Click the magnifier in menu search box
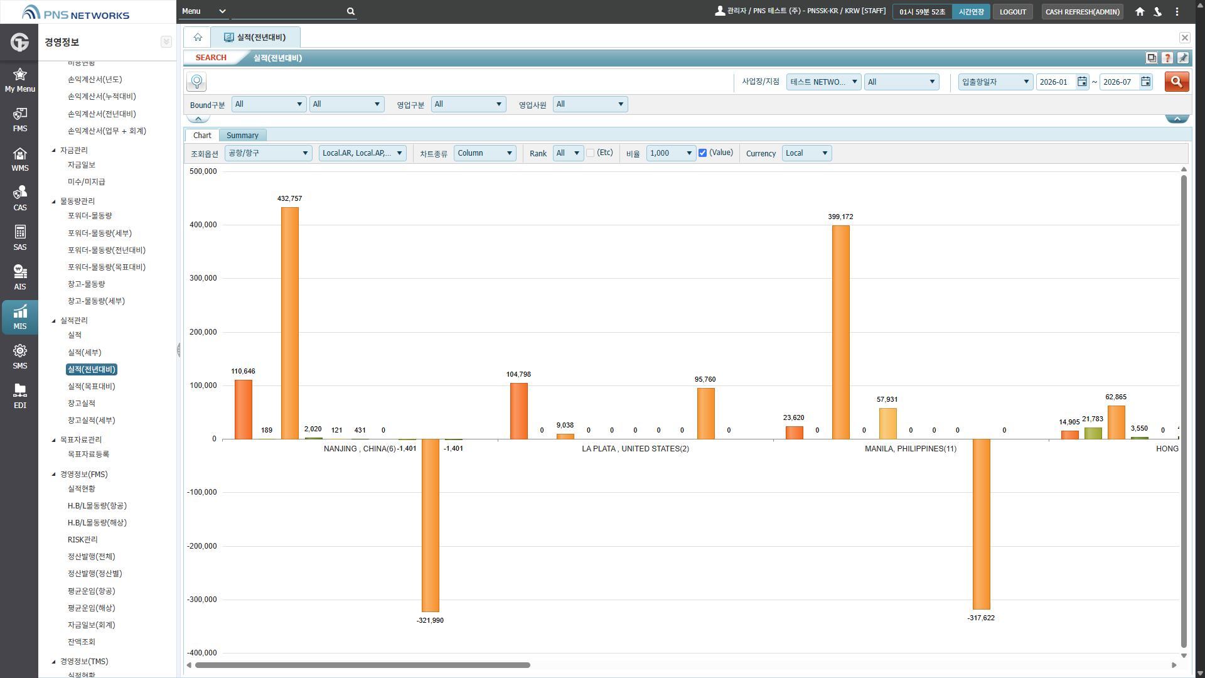The width and height of the screenshot is (1205, 678). [351, 11]
